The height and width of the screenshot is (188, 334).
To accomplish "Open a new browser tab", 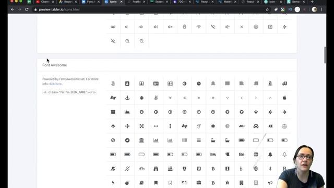I will pyautogui.click(x=312, y=2).
